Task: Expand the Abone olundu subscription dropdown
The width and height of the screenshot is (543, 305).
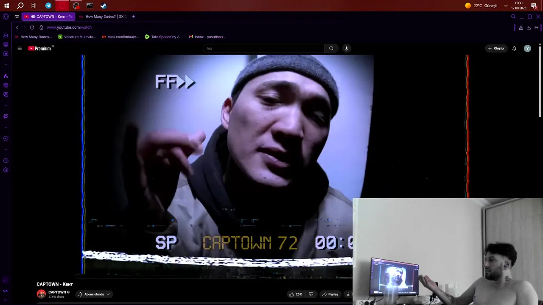Action: click(94, 294)
